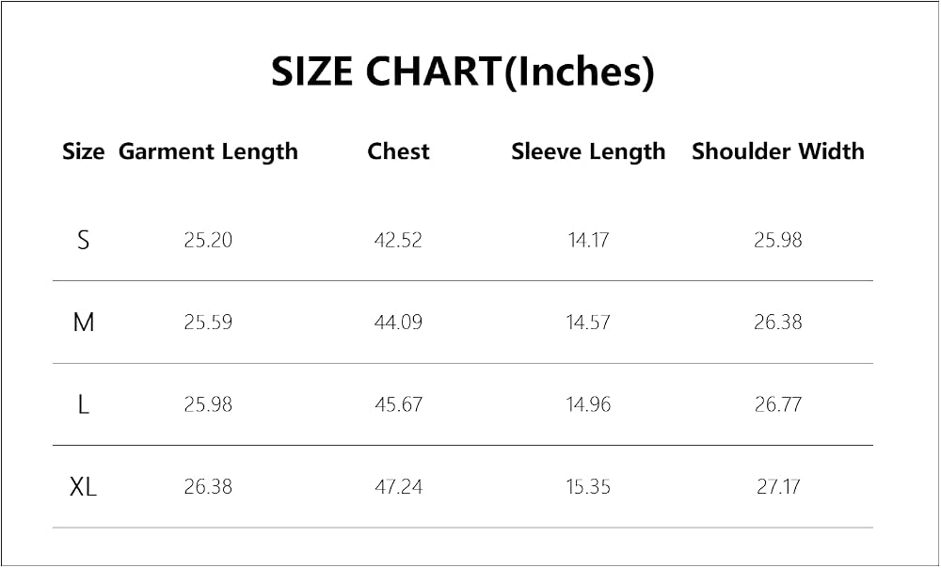This screenshot has width=941, height=568.
Task: Select the XL size row label
Action: (x=84, y=487)
